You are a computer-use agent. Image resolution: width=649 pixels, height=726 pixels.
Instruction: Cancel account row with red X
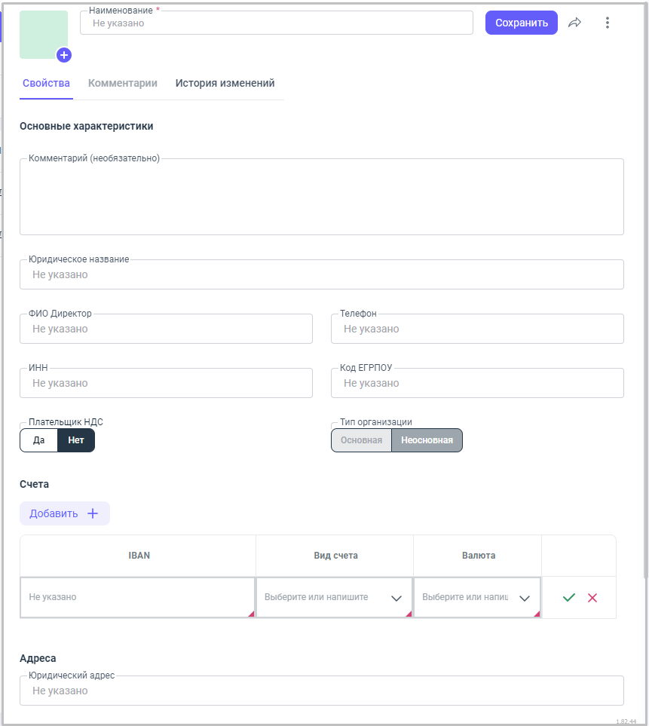coord(592,597)
